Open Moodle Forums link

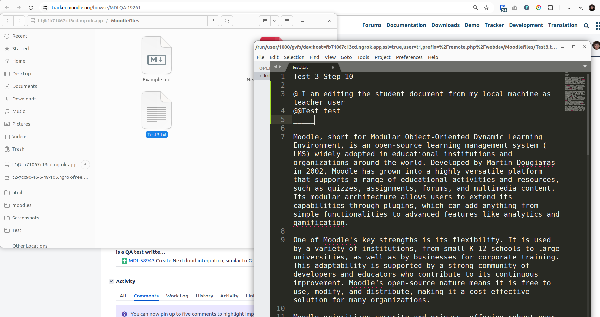372,25
